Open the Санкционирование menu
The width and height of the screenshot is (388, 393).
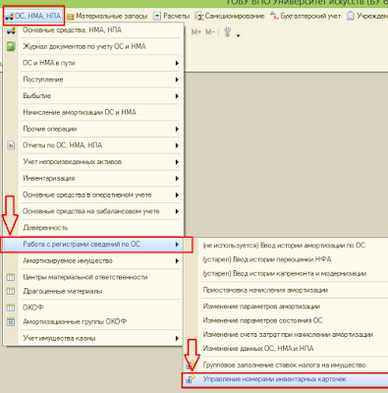230,16
